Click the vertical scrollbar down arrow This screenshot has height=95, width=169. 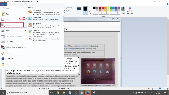point(168,86)
